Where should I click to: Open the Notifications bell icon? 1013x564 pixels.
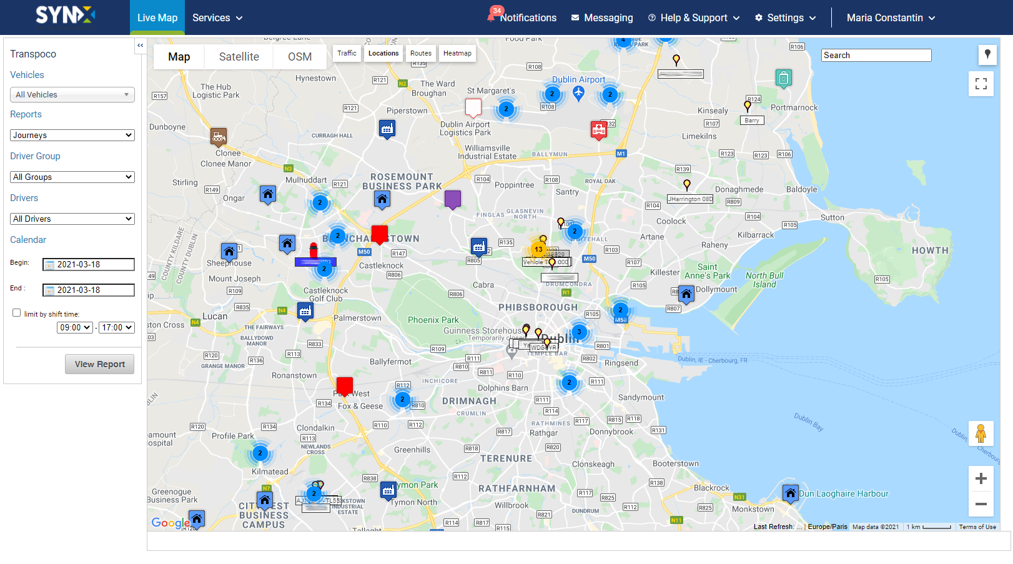(493, 17)
